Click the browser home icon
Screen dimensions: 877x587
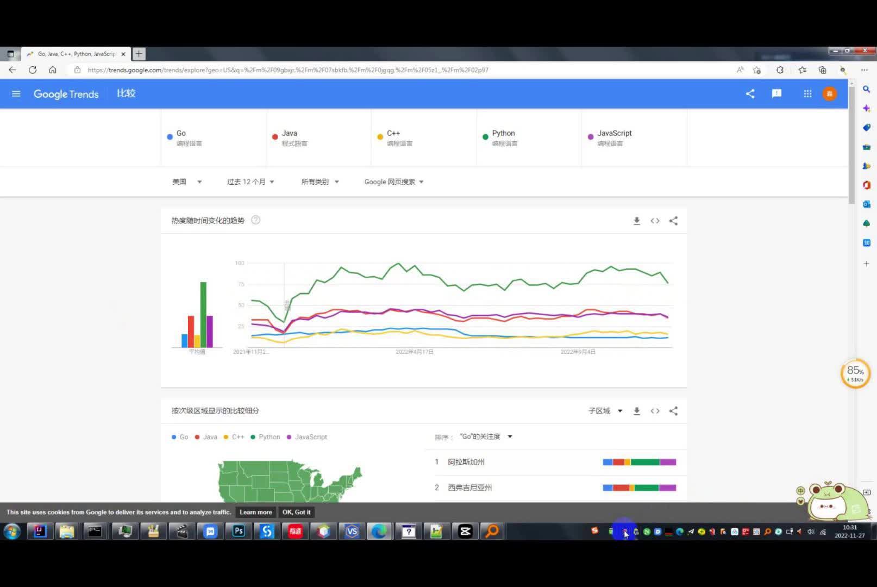[53, 70]
